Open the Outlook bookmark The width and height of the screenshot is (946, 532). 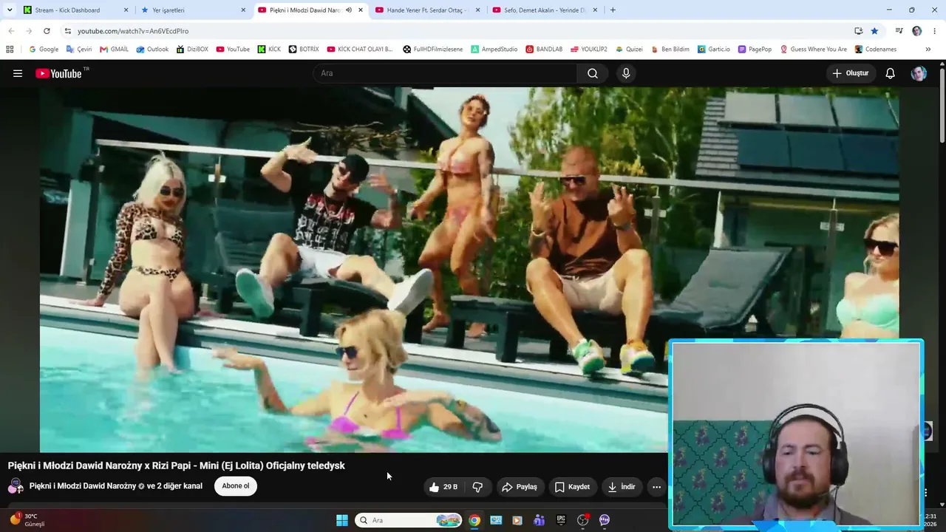153,50
